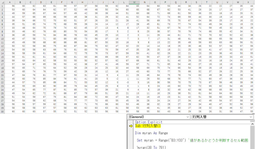Select column F header
This screenshot has width=255, height=149.
coord(62,2)
